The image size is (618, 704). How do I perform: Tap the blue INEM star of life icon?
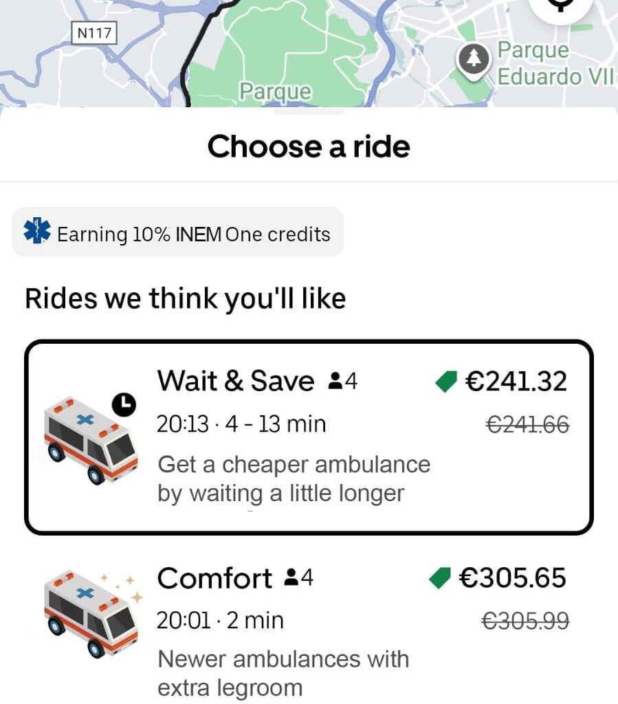(x=36, y=232)
